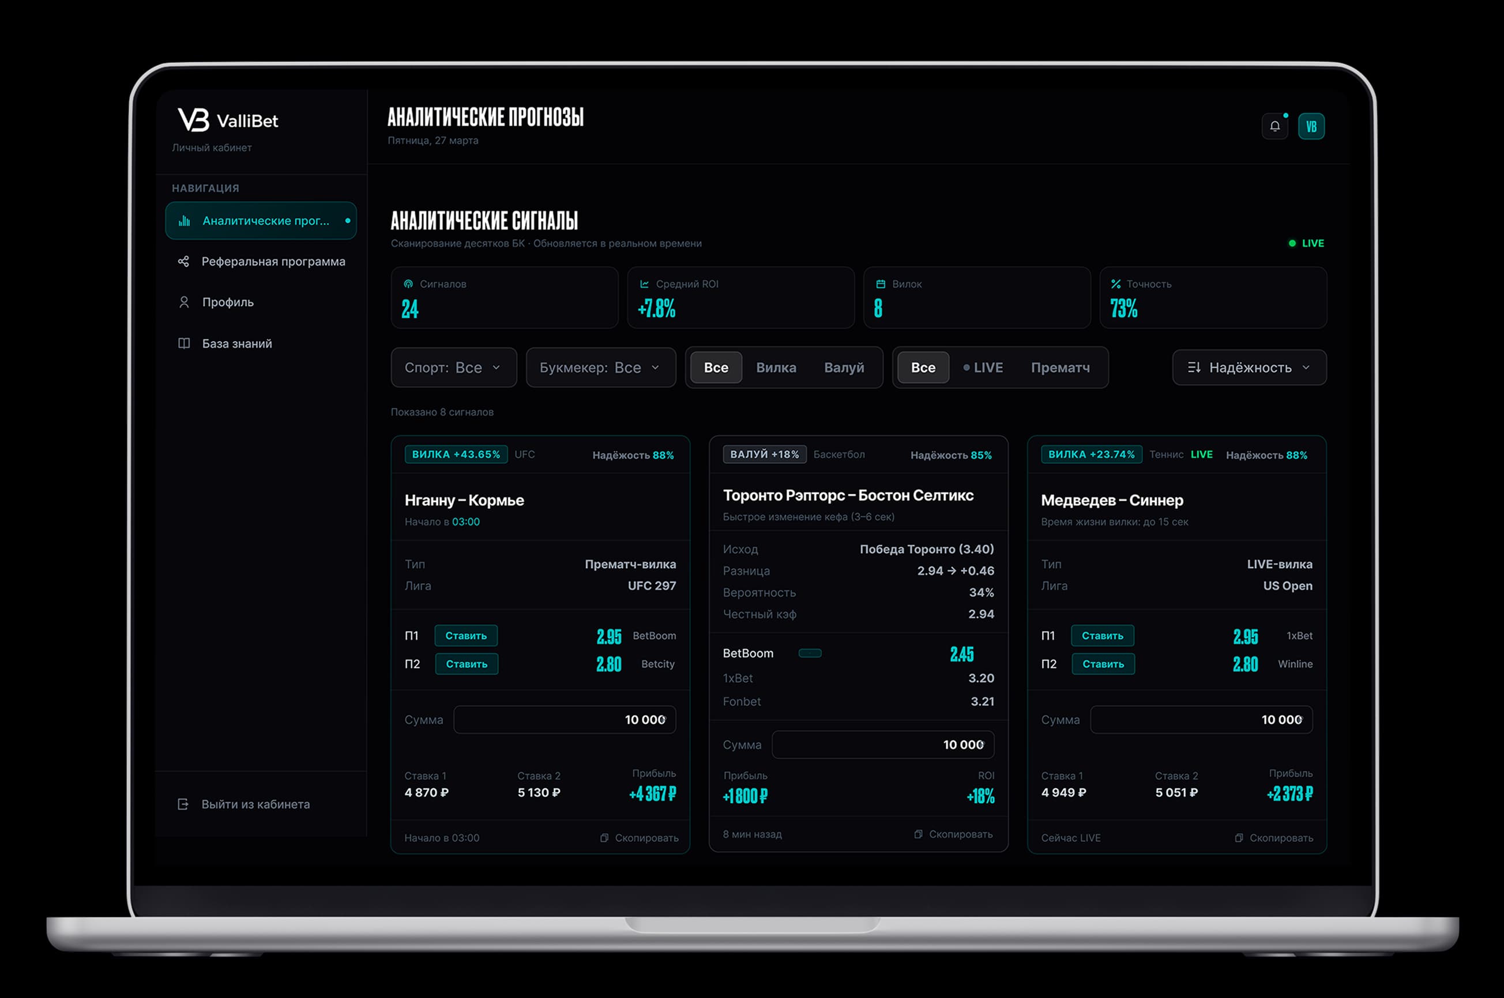Screen dimensions: 1504x998
Task: Click the logout icon beside Выйти из кабинета
Action: pos(183,804)
